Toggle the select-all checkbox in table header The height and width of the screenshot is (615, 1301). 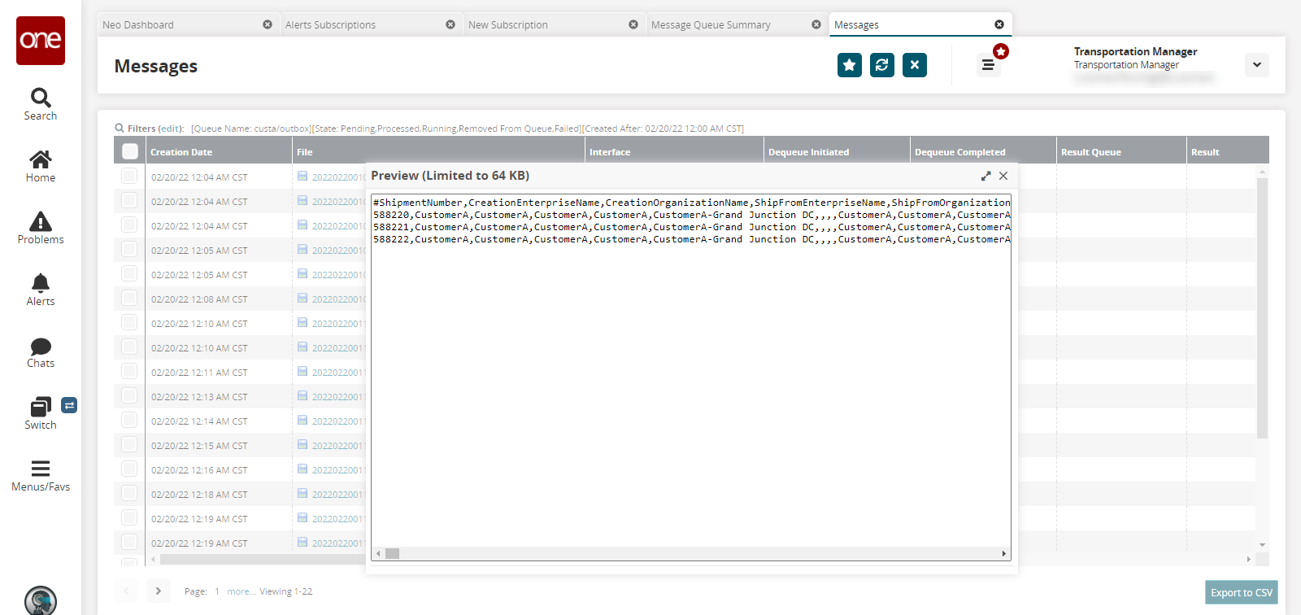pyautogui.click(x=130, y=151)
